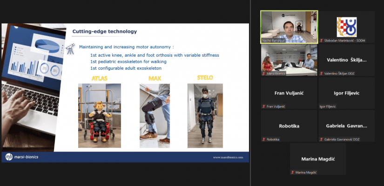Click Slobodan Marinković's coat of arms avatar
This screenshot has height=186, width=384.
(346, 26)
